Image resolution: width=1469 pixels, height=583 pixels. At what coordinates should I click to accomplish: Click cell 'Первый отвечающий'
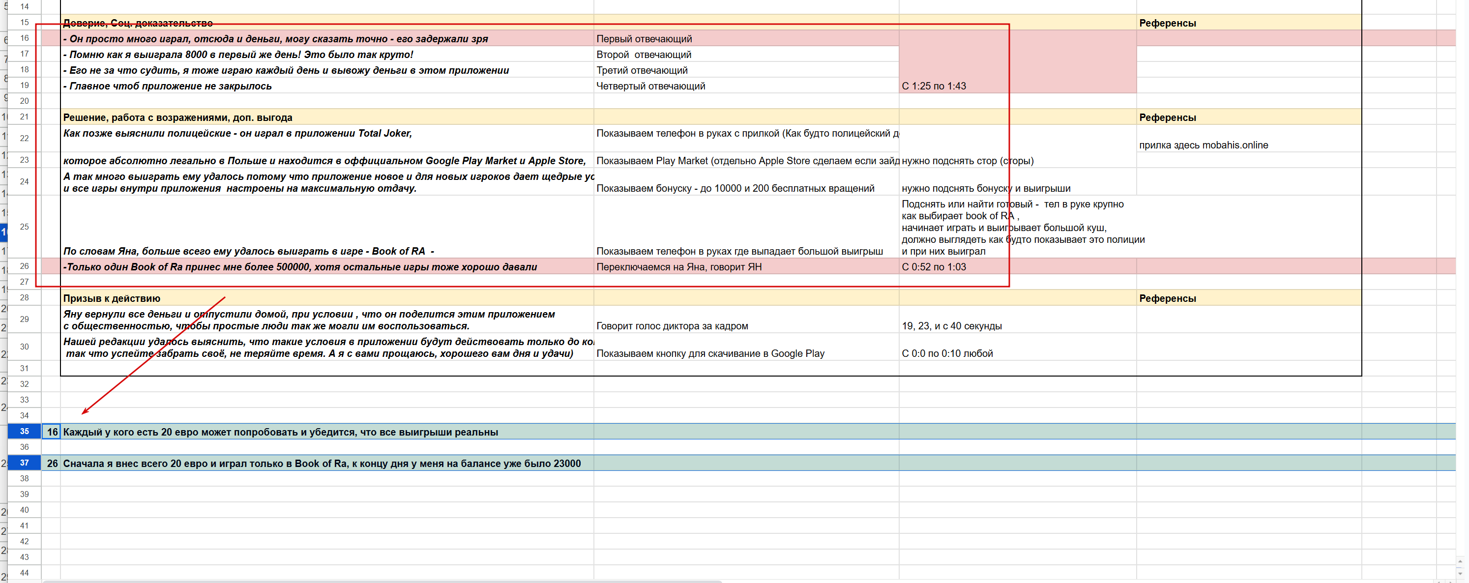[x=746, y=38]
